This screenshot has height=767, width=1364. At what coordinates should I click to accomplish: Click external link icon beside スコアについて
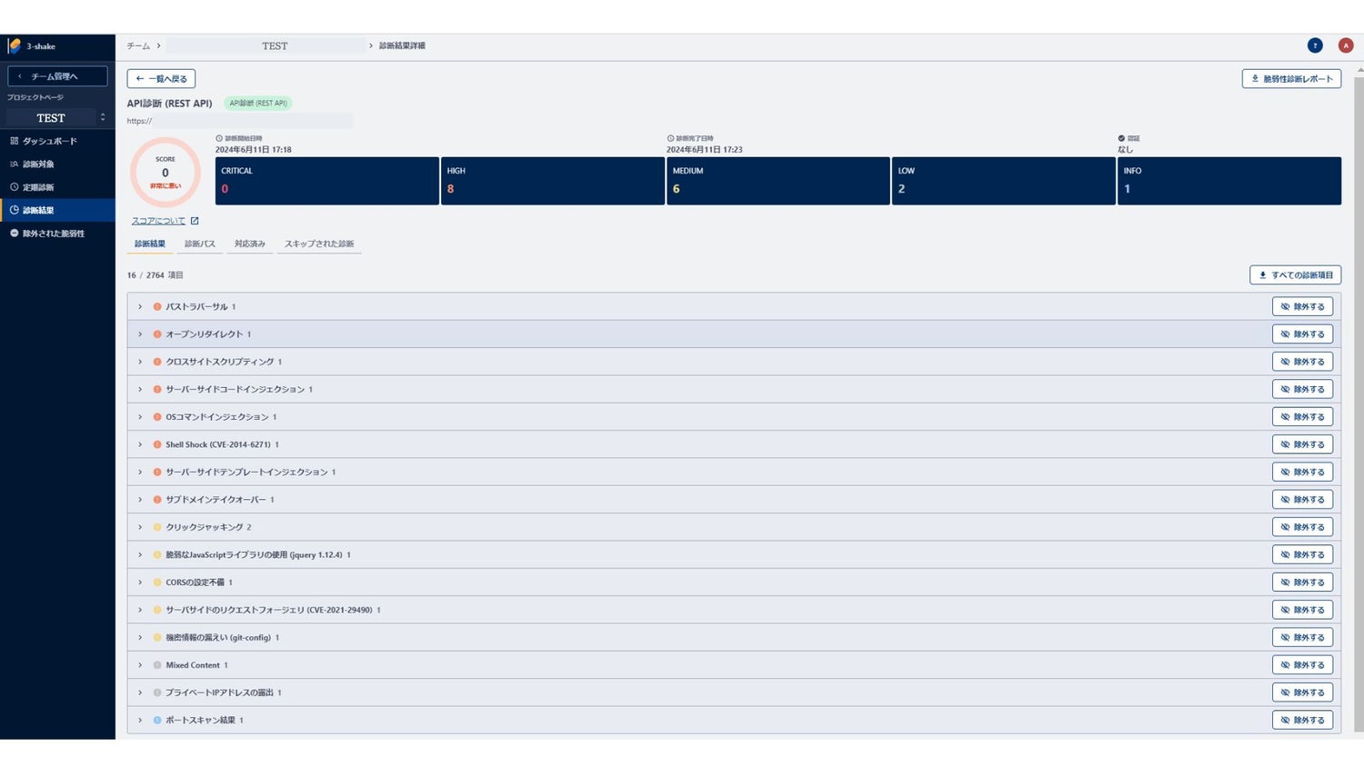click(195, 221)
